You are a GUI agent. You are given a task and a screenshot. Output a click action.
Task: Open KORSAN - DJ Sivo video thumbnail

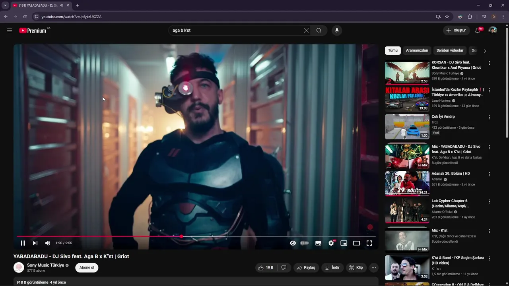pyautogui.click(x=407, y=72)
